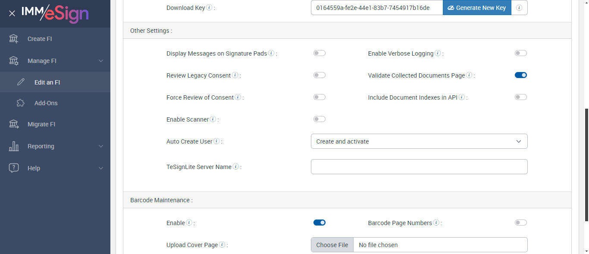Click info icon next to Auto Create User
The width and height of the screenshot is (589, 254).
[216, 141]
